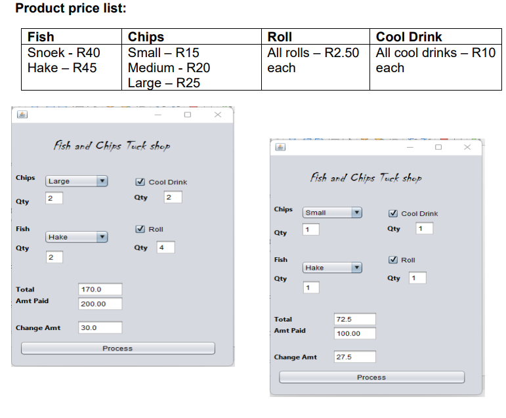The width and height of the screenshot is (506, 418).
Task: Minimize the left Tuck shop window
Action: (x=158, y=115)
